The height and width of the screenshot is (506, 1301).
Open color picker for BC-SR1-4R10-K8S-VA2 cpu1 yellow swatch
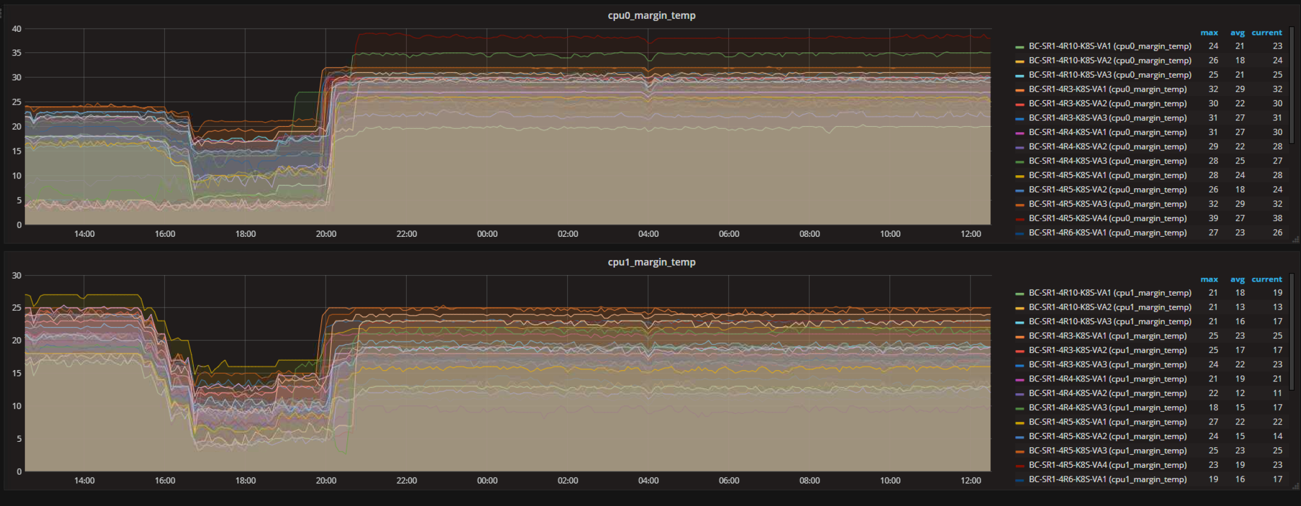(1020, 308)
